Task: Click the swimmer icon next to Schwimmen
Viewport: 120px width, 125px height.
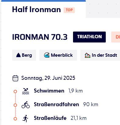Action: click(25, 91)
